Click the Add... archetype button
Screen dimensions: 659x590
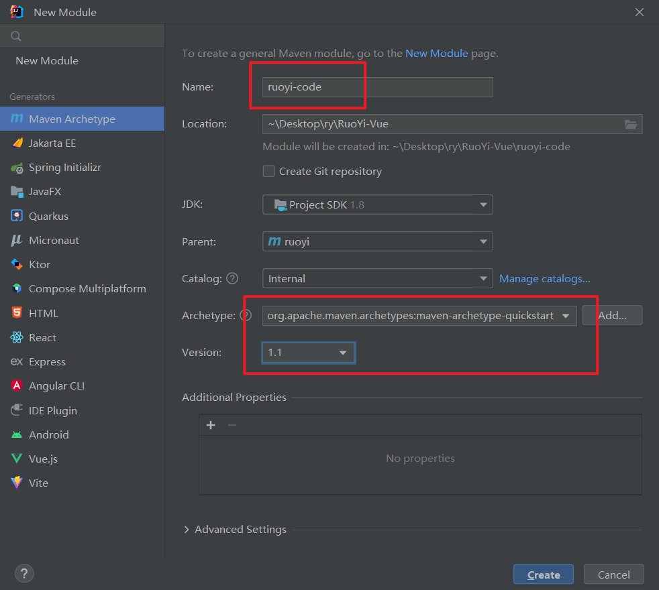[612, 315]
